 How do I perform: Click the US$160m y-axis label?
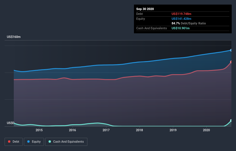[x=14, y=37]
